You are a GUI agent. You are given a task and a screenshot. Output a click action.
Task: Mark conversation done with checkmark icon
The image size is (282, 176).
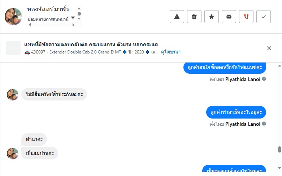(x=264, y=17)
